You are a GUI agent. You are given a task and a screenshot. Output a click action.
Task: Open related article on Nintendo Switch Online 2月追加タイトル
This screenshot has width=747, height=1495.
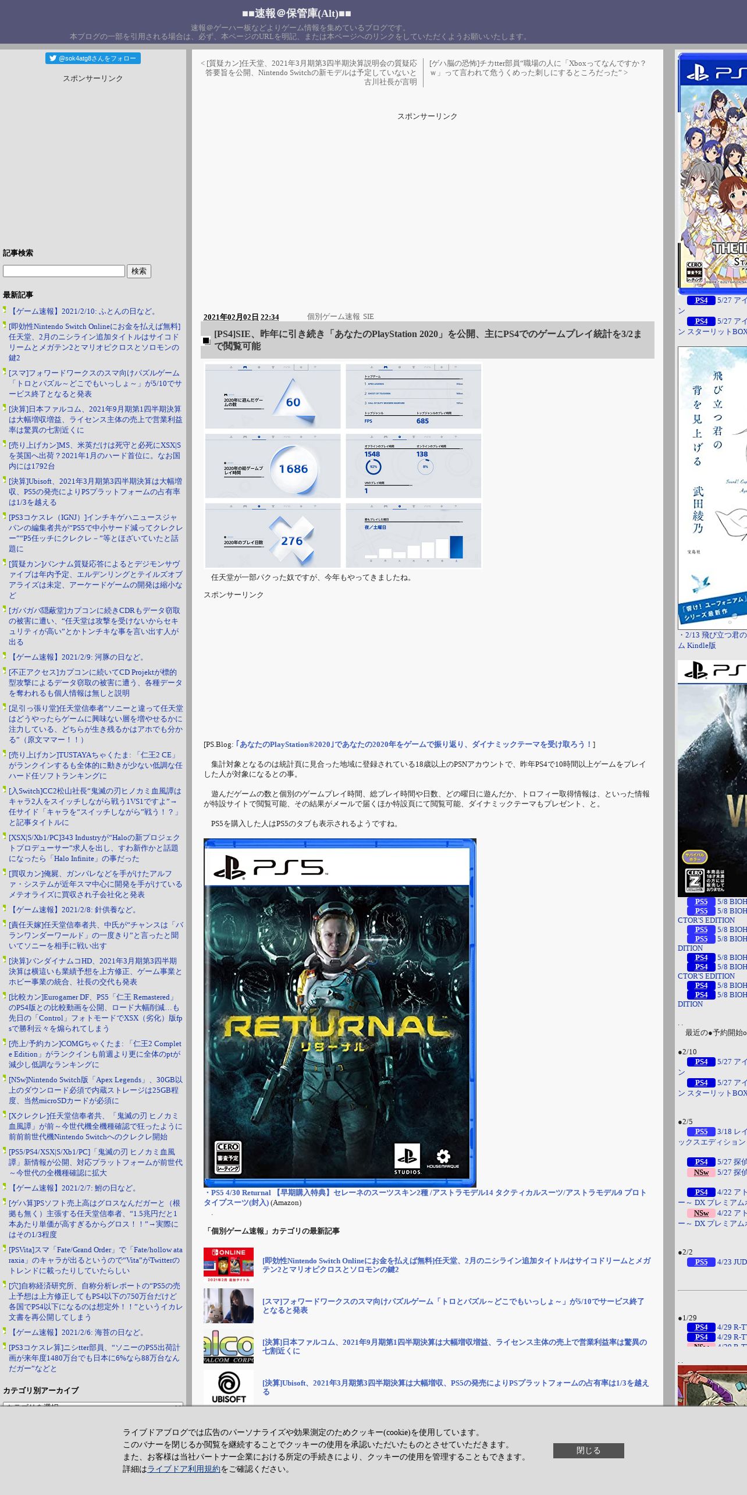[x=457, y=1265]
